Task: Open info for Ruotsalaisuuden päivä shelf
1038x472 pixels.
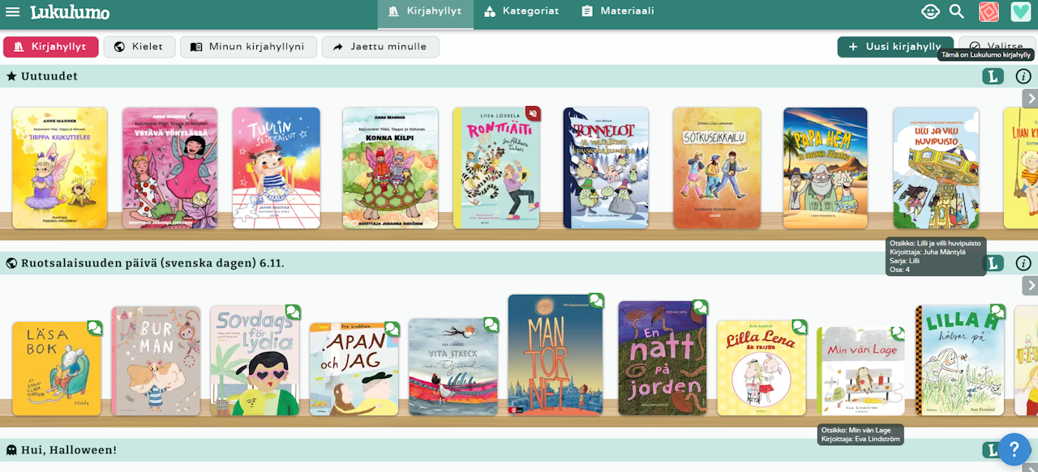Action: 1023,263
